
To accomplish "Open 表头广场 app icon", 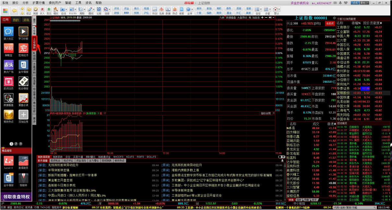I will tap(8, 67).
